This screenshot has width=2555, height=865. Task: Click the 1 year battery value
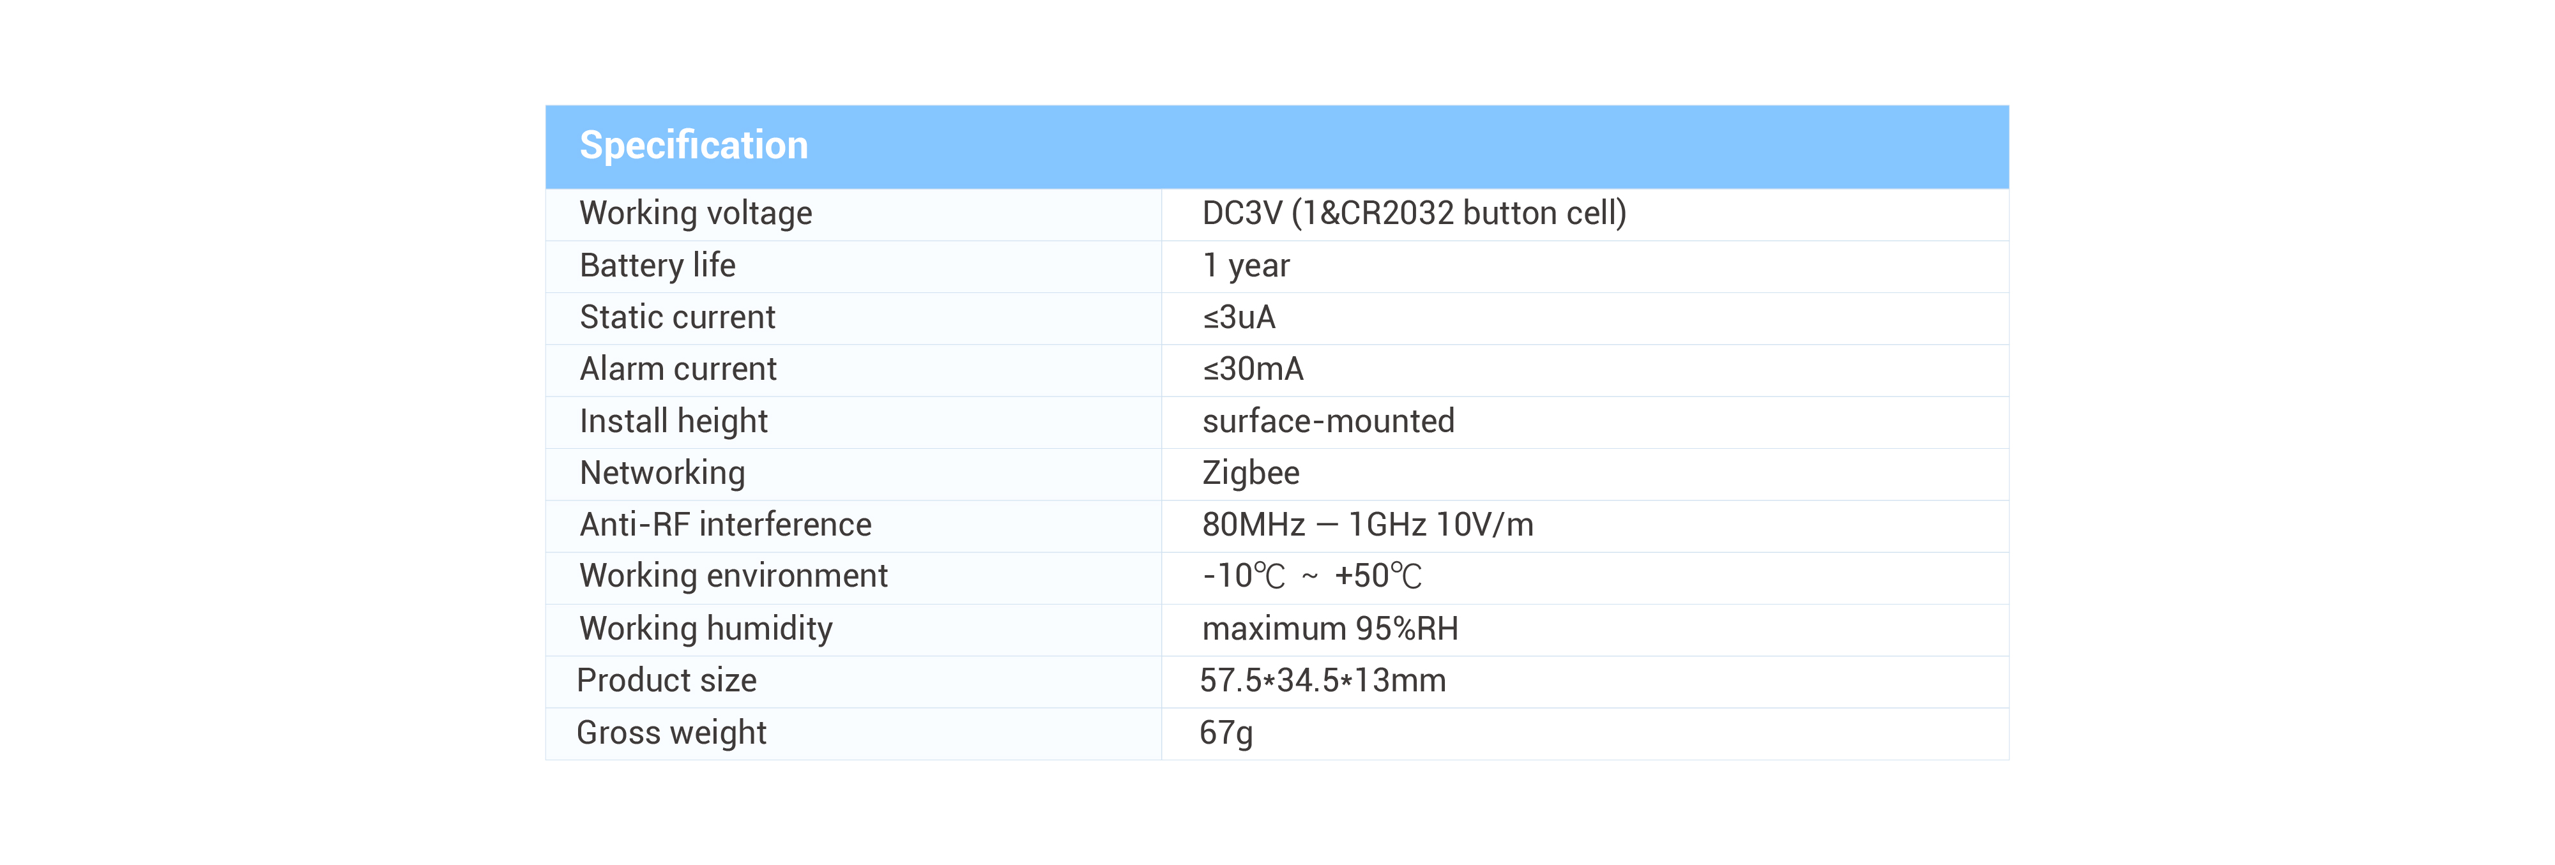click(1246, 267)
